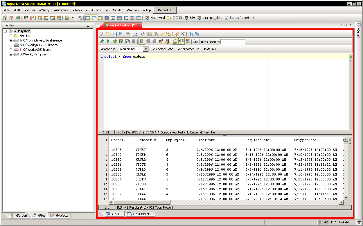Open the Database Northwind dropdown
The image size is (363, 226).
tap(146, 49)
